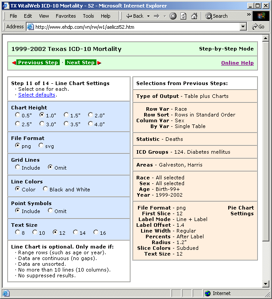Viewport: 272px width, 299px height.
Task: Open the Forward button history dropdown arrow
Action: [165, 16]
